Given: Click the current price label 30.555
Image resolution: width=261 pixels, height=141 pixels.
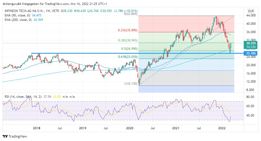Looking at the screenshot, I should (251, 43).
